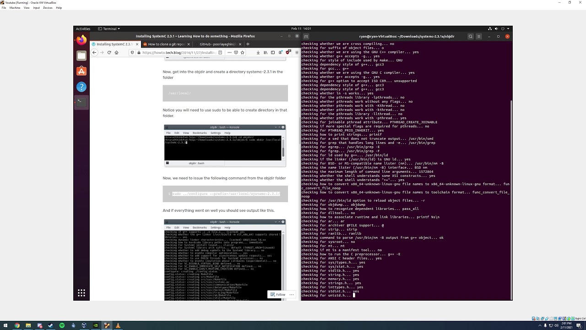Open Firefox page actions (three dots)

coord(228,52)
